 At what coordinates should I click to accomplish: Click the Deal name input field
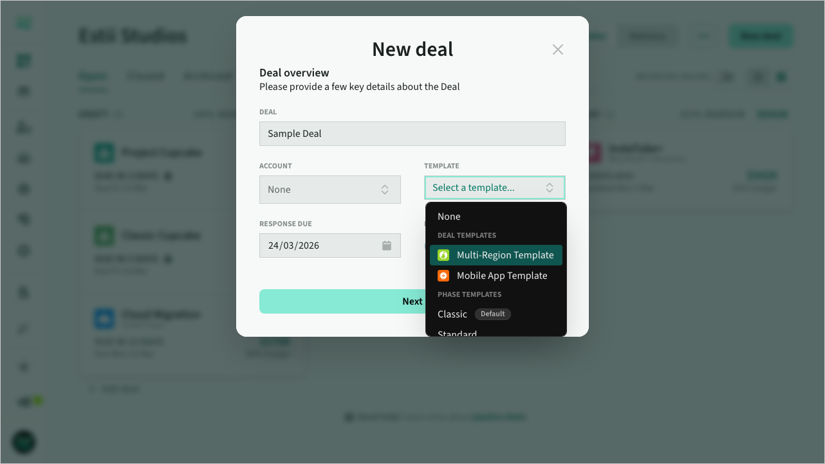(412, 134)
